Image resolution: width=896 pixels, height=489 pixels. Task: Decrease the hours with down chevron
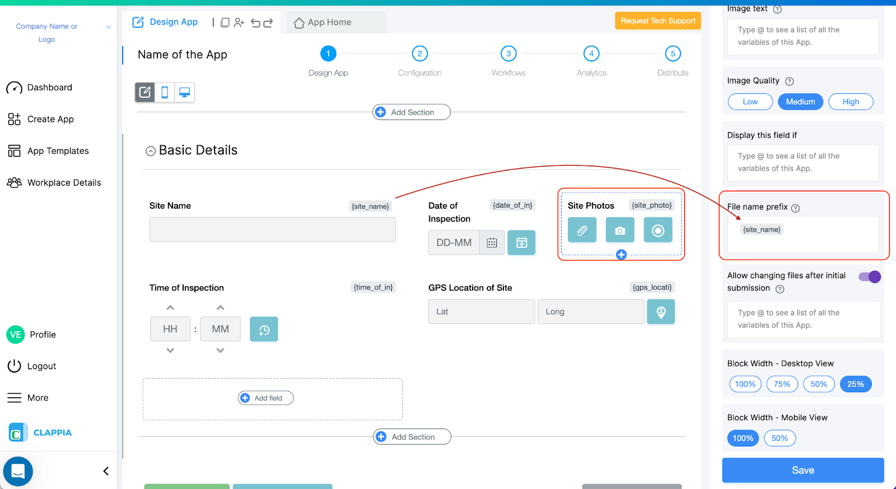(170, 351)
